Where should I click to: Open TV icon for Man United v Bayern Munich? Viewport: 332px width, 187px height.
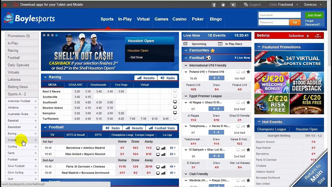click(158, 154)
